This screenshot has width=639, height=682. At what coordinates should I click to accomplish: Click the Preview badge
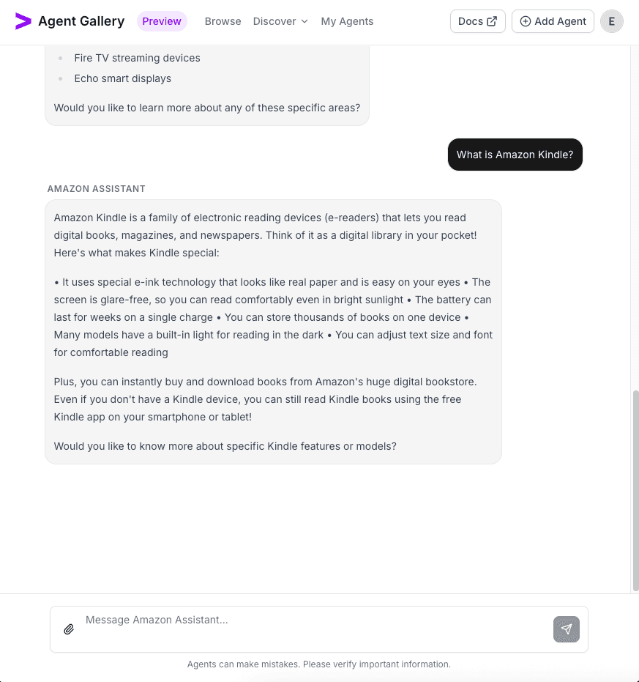click(x=162, y=21)
